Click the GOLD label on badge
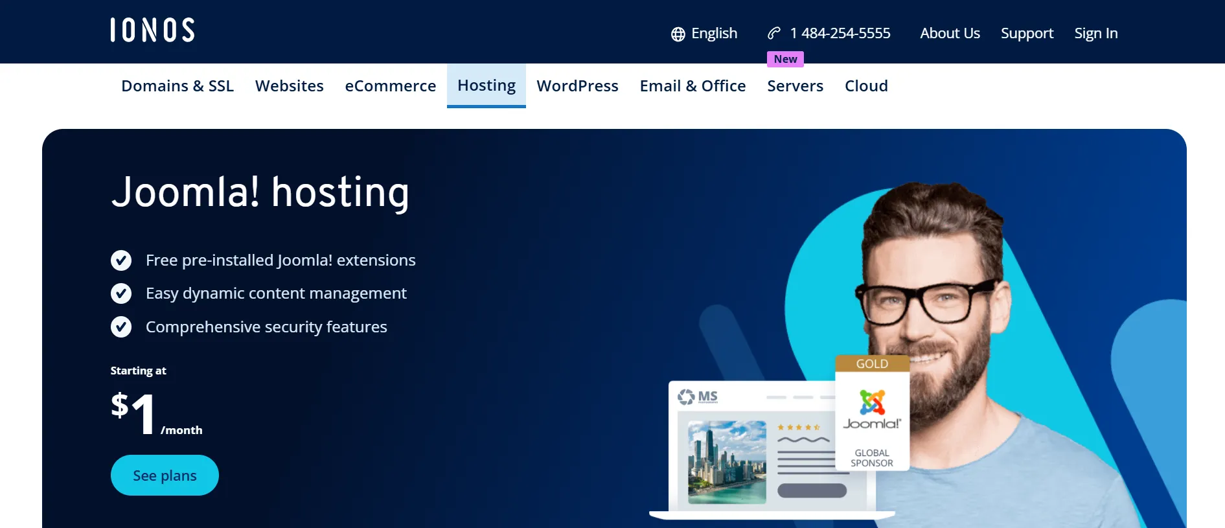1225x528 pixels. click(x=872, y=364)
